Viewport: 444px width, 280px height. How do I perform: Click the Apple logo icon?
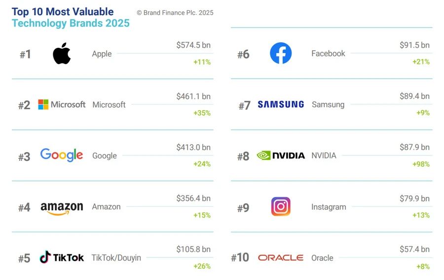[62, 54]
